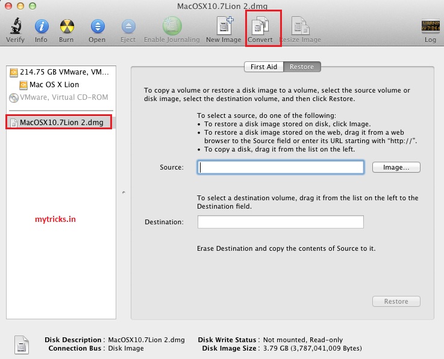The width and height of the screenshot is (444, 359).
Task: Click the 'Disk Image Size' value text
Action: coord(312,348)
